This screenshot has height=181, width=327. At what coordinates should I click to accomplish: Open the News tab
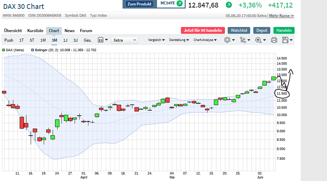(70, 31)
